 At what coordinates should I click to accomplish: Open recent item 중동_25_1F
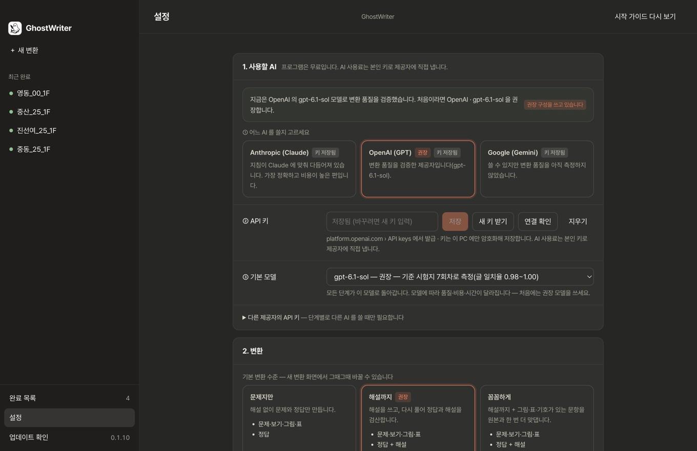(69, 149)
